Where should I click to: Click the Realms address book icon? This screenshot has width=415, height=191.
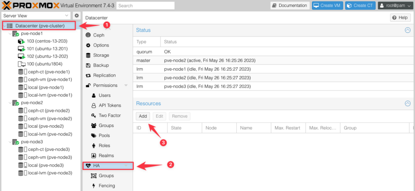94,155
